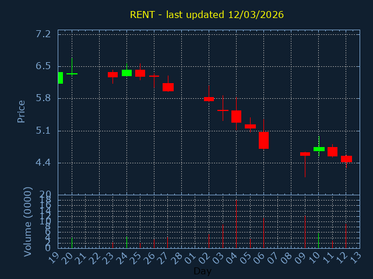
Task: Click the red candlestick on day 27
Action: [x=168, y=87]
